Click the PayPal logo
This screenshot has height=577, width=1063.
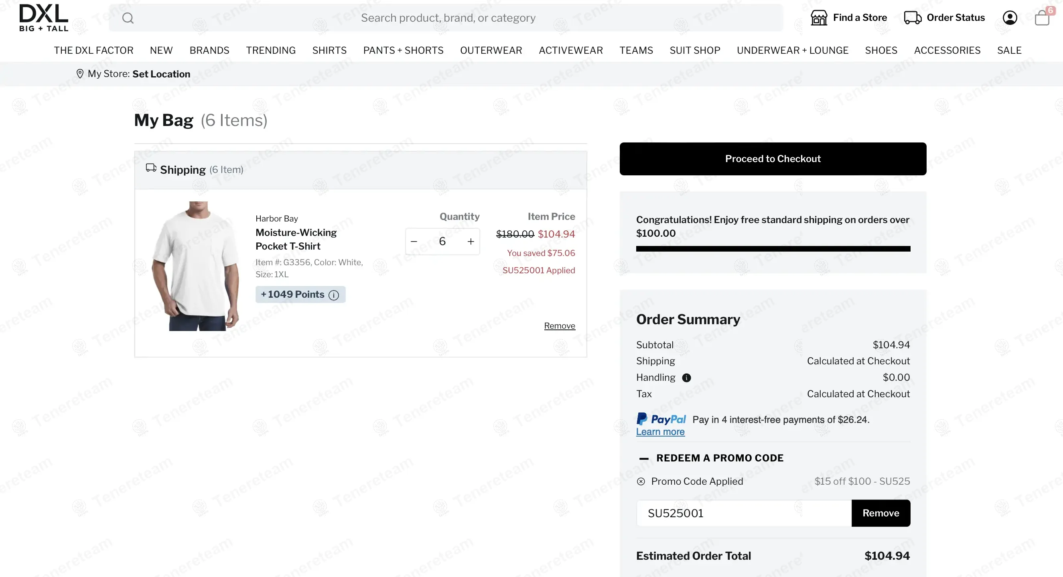(x=661, y=419)
